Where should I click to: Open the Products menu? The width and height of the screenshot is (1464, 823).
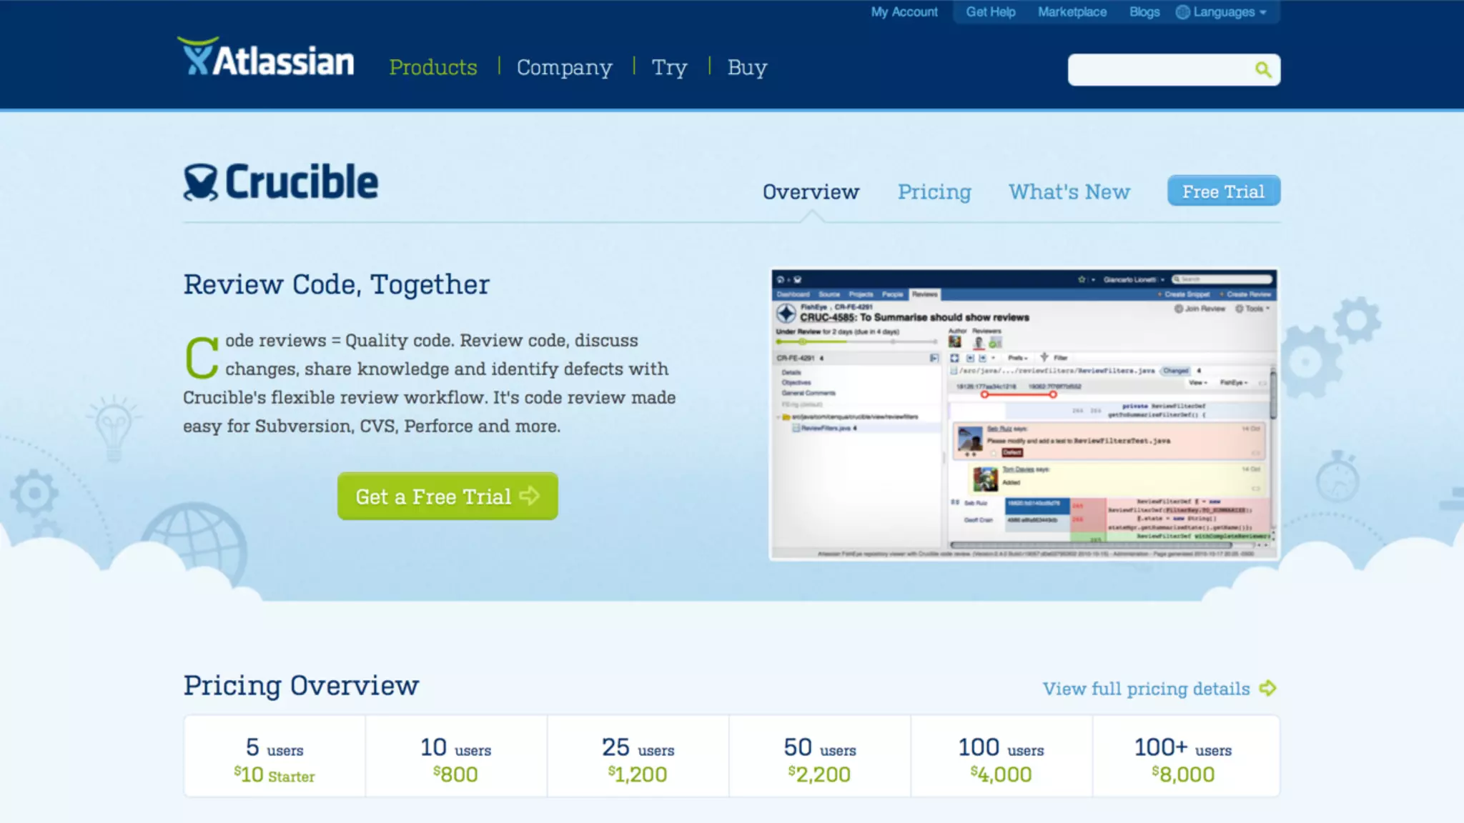[x=432, y=67]
